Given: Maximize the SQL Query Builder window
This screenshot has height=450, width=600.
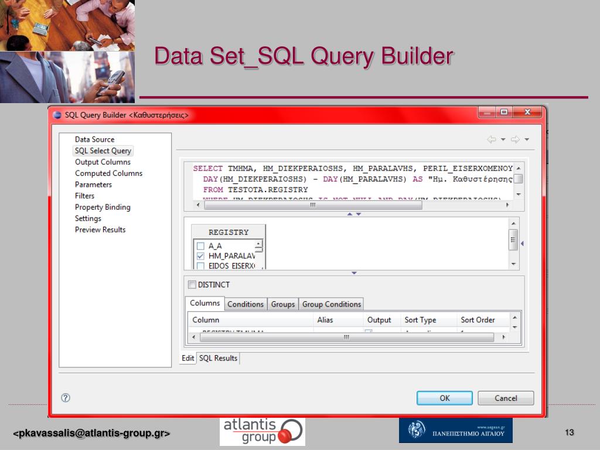Looking at the screenshot, I should (503, 112).
